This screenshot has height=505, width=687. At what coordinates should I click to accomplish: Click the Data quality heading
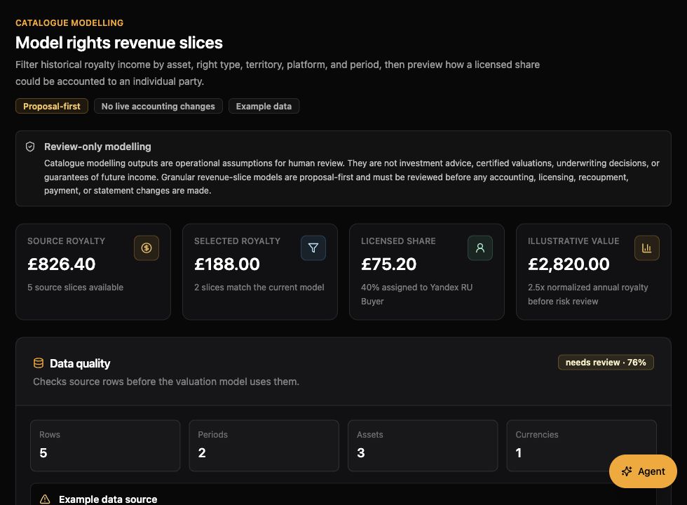80,363
